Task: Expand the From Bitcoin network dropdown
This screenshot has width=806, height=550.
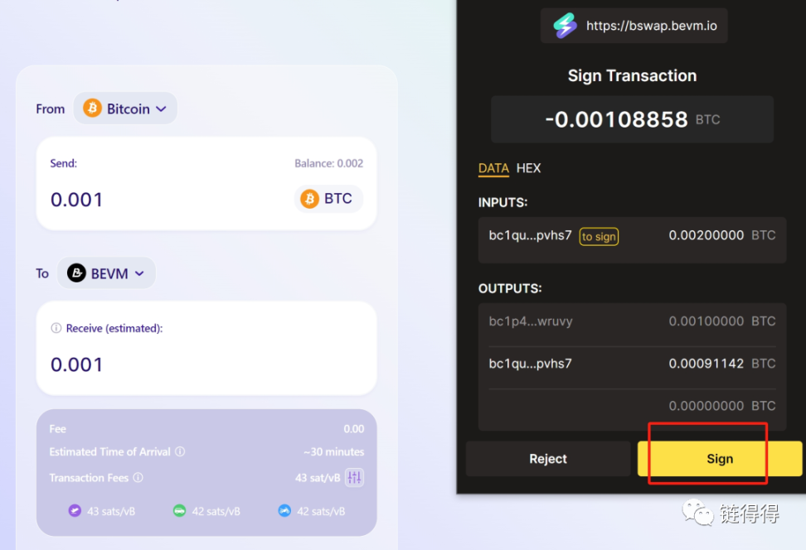Action: 125,109
